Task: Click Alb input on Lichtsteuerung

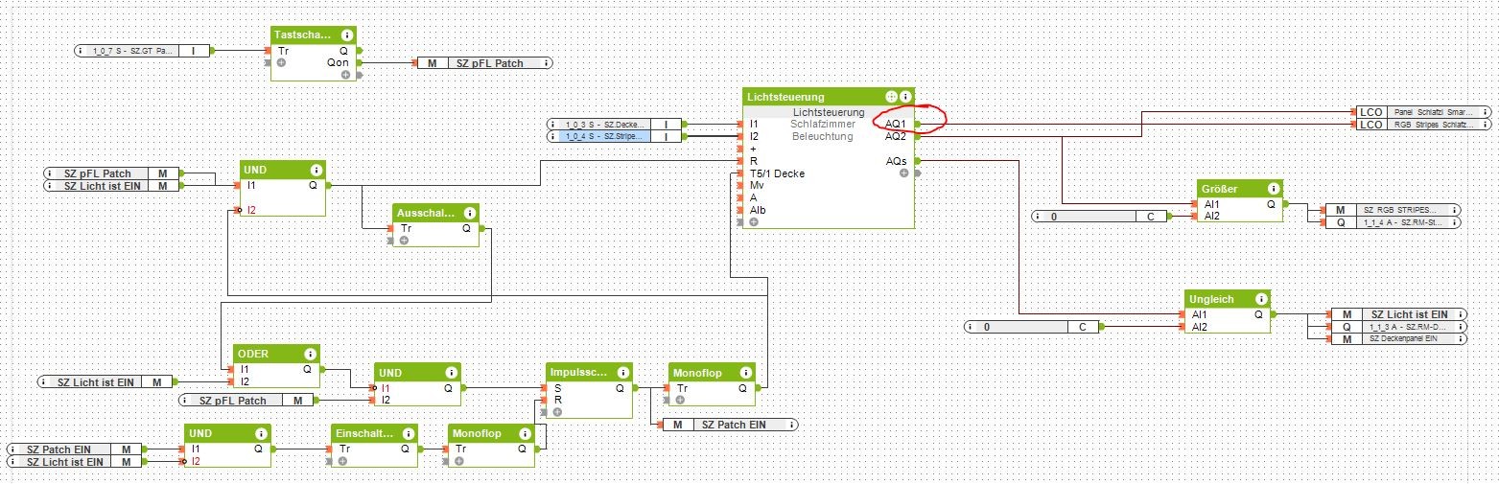Action: [x=756, y=210]
